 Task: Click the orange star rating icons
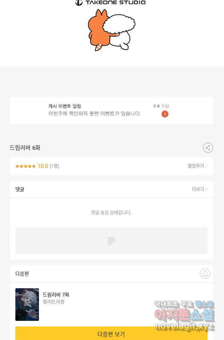click(25, 166)
